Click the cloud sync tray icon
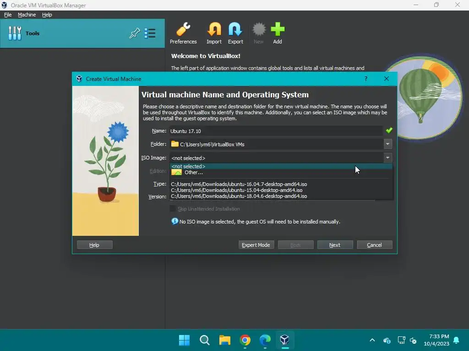Screen dimensions: 469x351 pos(387,340)
